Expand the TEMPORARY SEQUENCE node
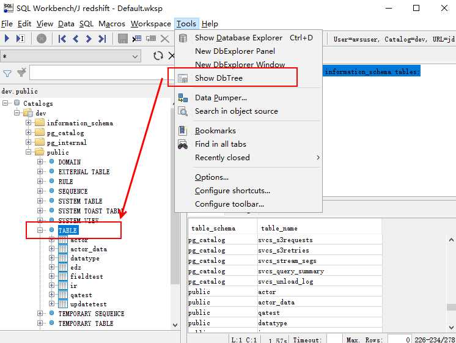This screenshot has height=343, width=456. click(x=40, y=313)
